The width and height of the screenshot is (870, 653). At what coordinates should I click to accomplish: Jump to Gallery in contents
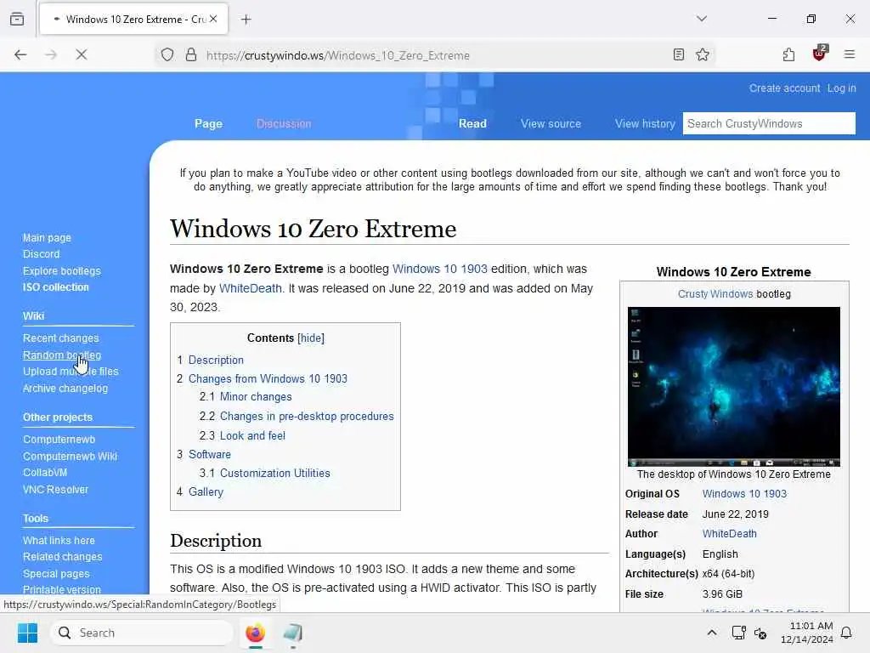pos(206,492)
